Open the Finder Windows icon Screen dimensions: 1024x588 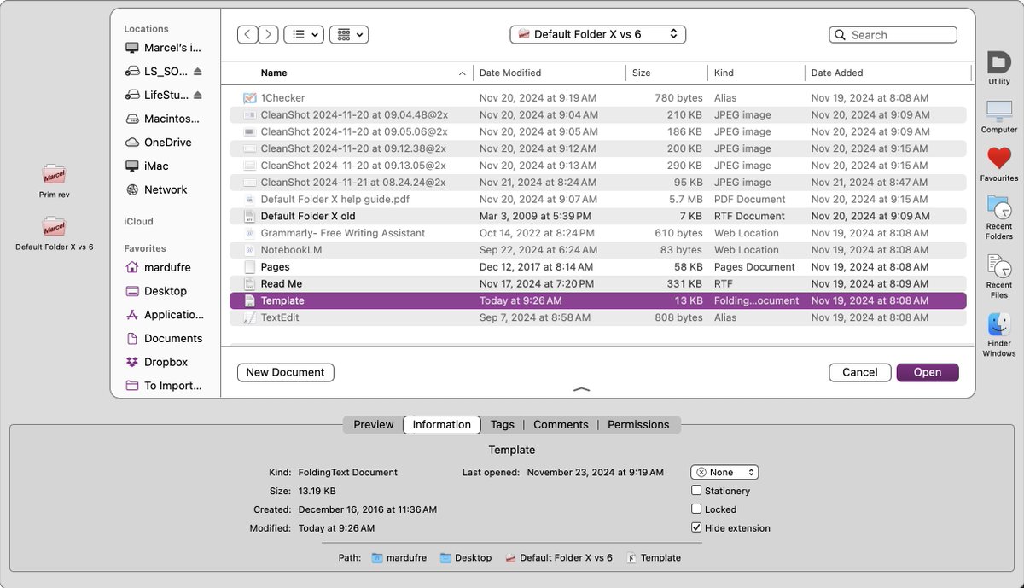(x=998, y=325)
